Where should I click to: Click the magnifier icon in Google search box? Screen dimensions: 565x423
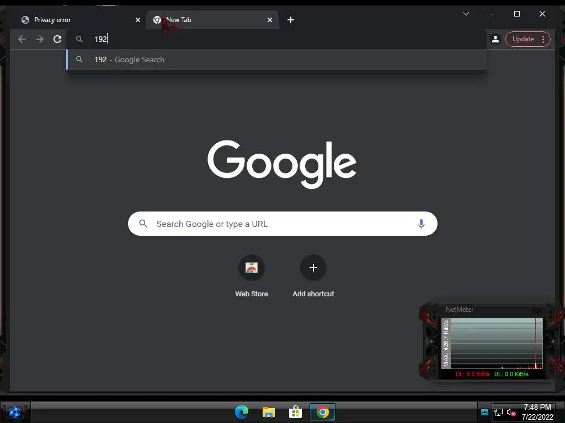pyautogui.click(x=143, y=224)
